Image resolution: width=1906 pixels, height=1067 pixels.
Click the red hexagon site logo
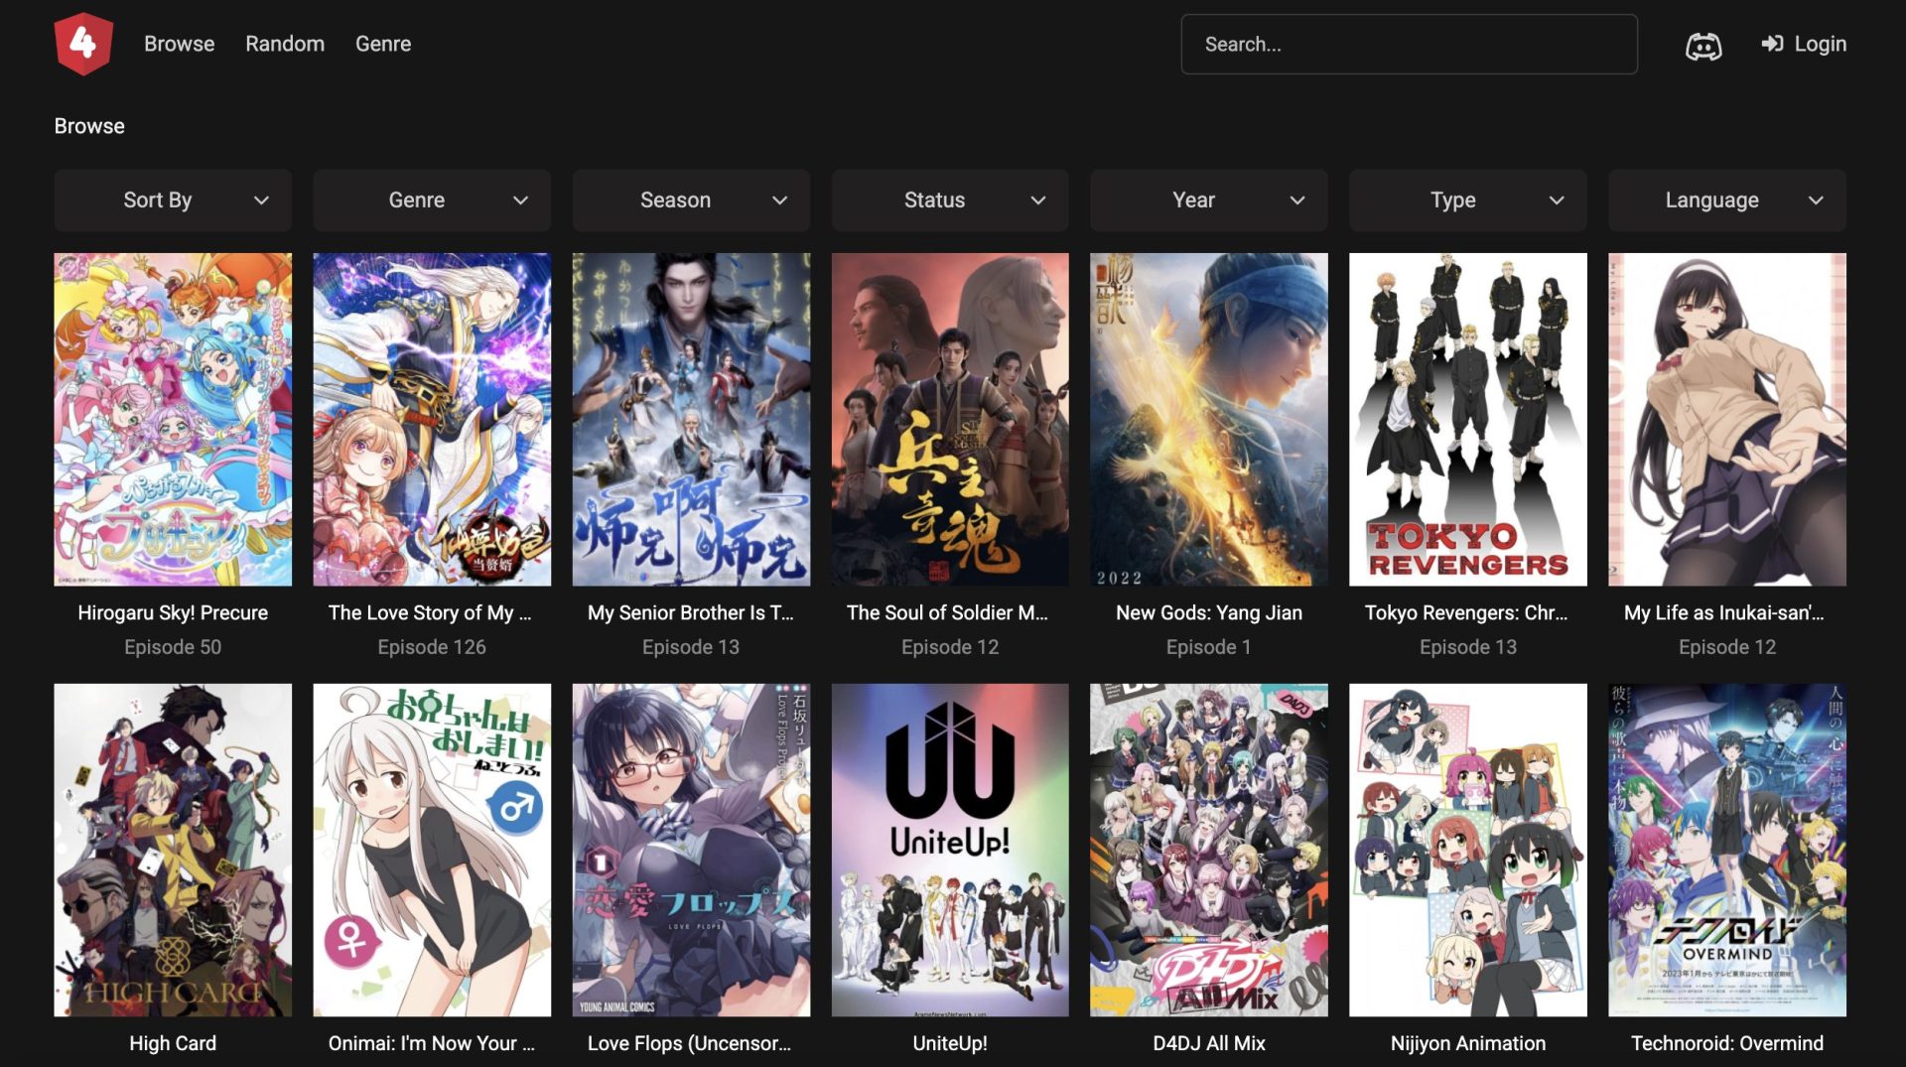click(83, 44)
